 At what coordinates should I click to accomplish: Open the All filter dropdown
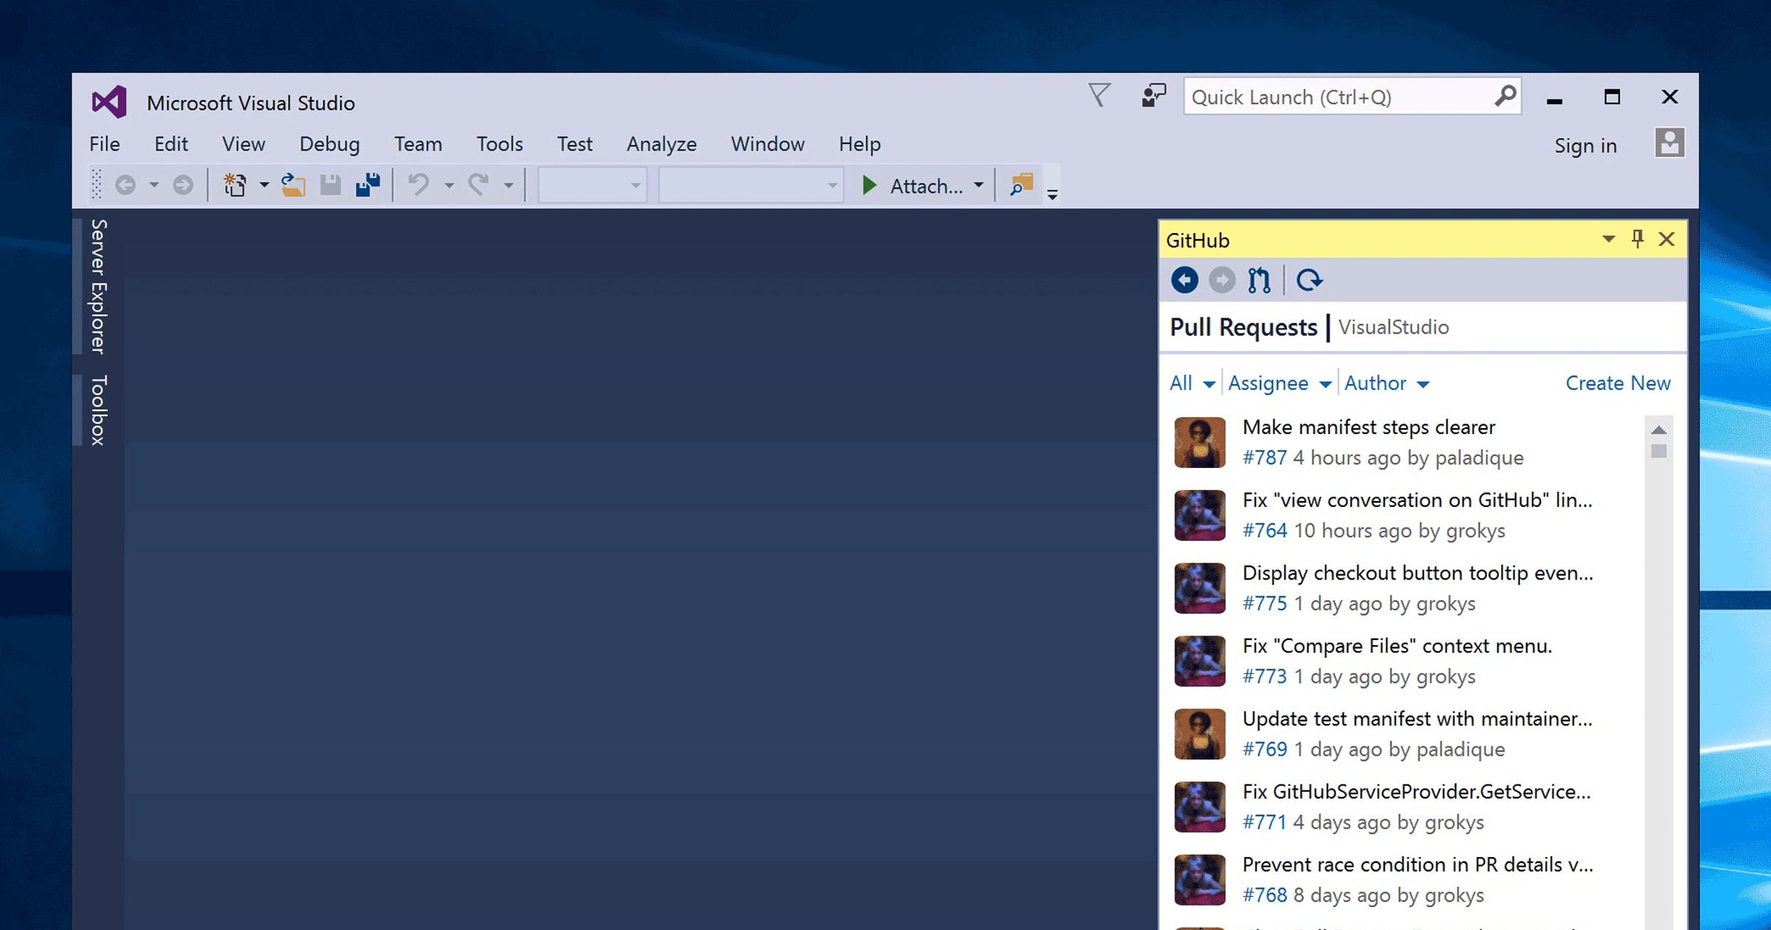(x=1190, y=383)
